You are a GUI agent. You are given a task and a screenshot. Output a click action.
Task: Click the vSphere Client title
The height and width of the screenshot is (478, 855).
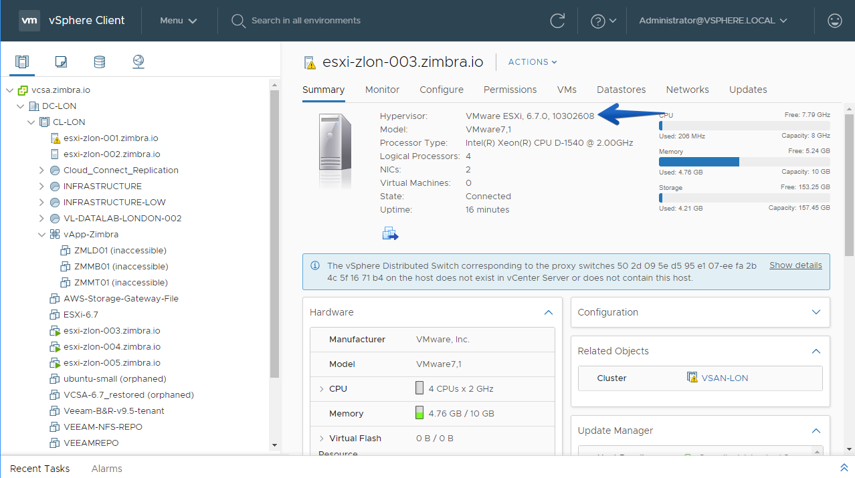click(87, 21)
